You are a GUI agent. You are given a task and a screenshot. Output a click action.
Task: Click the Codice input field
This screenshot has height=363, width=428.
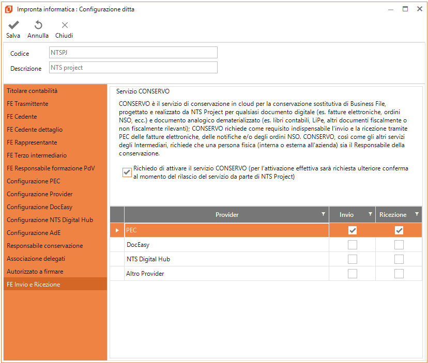point(133,53)
